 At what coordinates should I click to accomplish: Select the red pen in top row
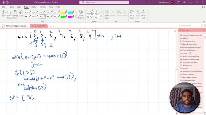point(35,12)
